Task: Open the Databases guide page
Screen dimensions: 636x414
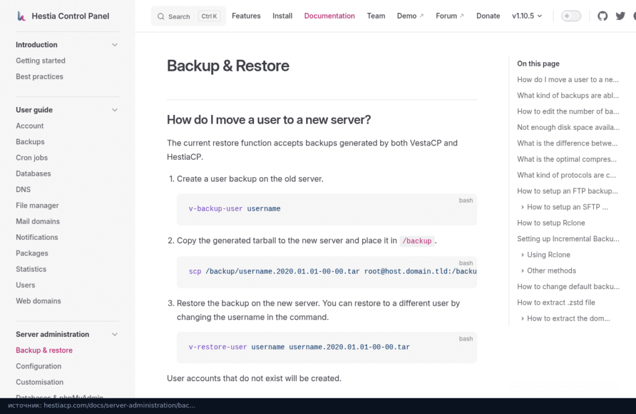Action: 34,173
